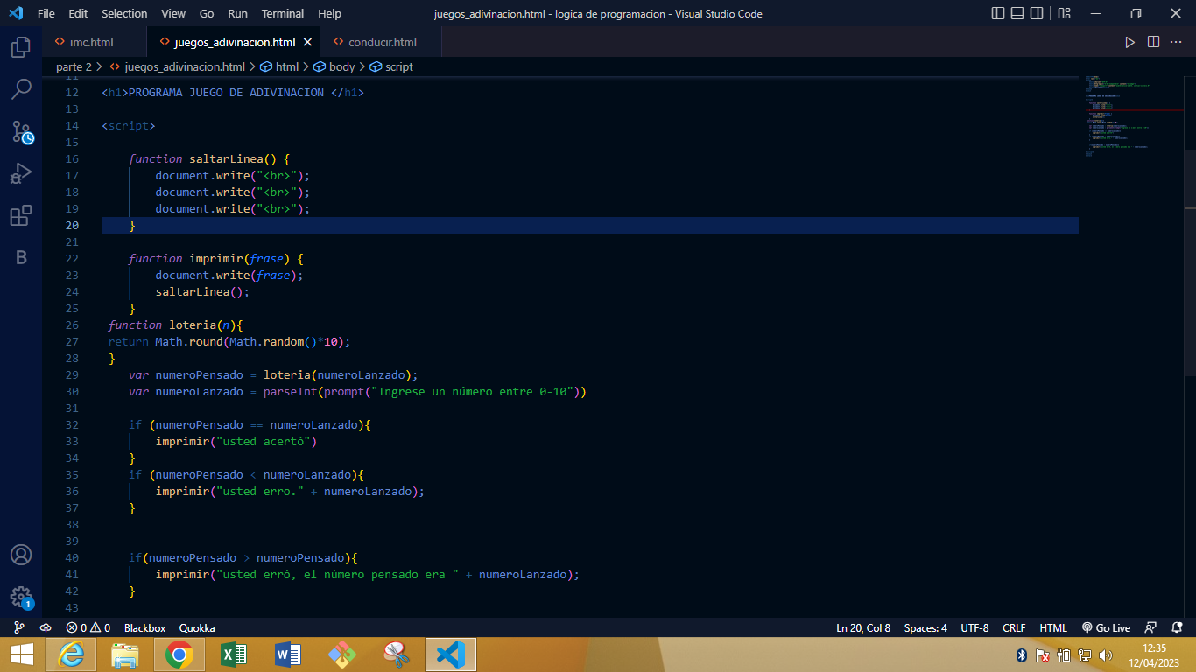The image size is (1196, 672).
Task: Split the editor to the right
Action: pyautogui.click(x=1153, y=42)
